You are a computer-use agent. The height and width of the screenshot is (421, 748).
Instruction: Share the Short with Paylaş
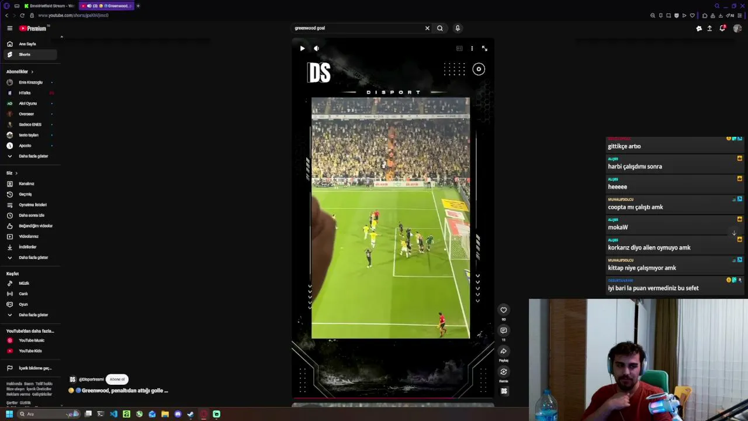503,351
